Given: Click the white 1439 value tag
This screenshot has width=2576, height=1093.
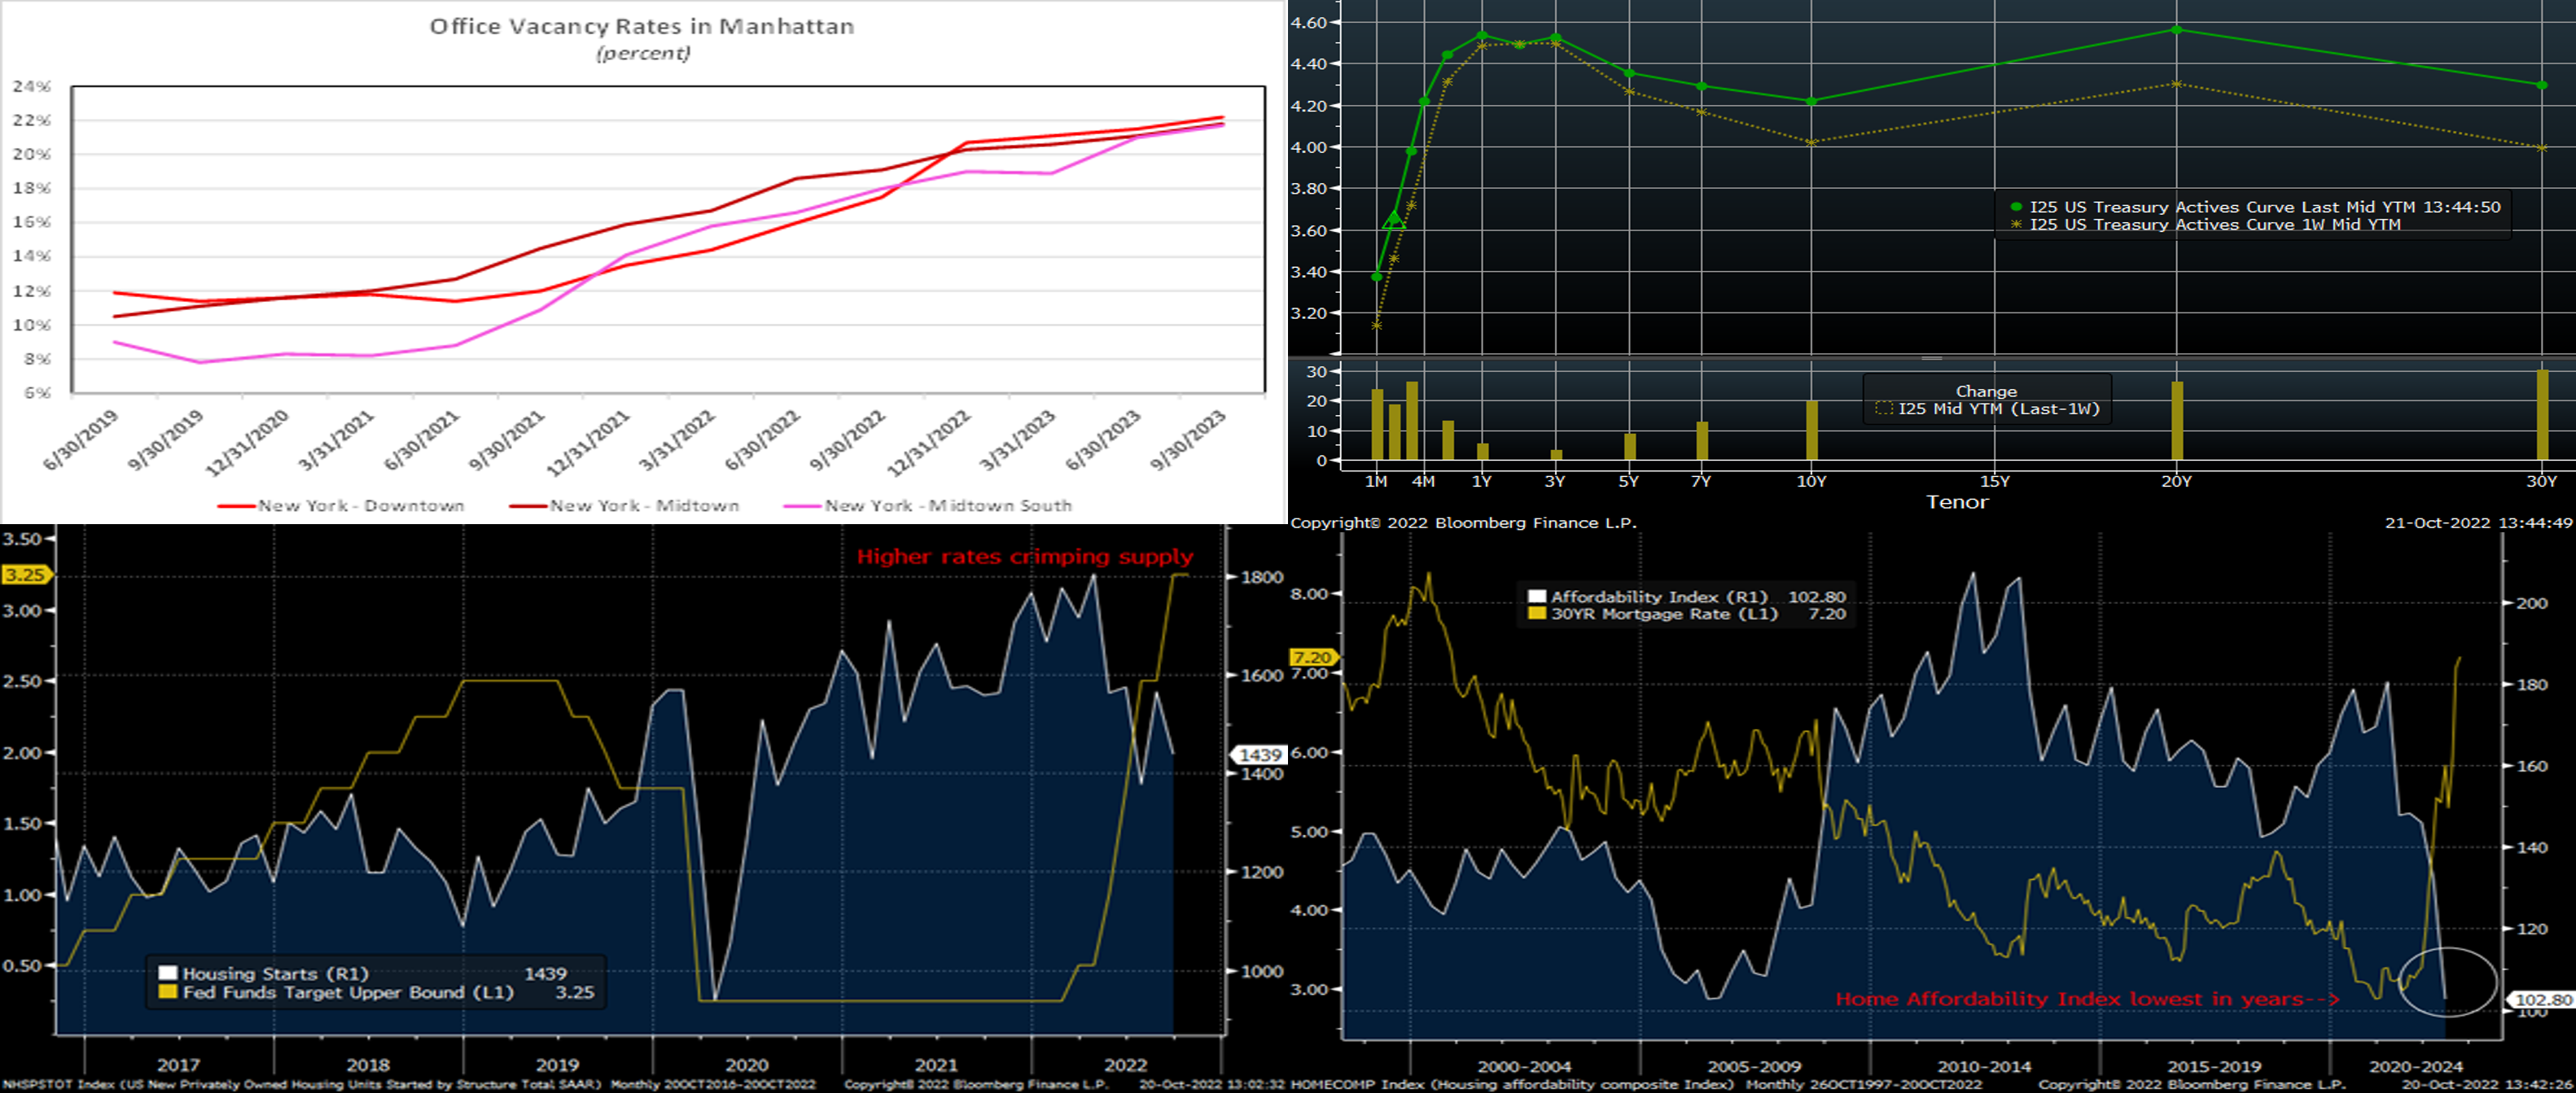Looking at the screenshot, I should point(1259,755).
